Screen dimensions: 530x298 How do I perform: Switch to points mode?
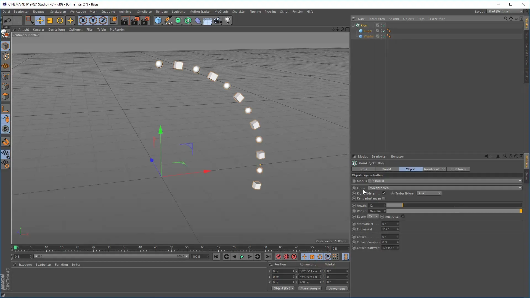click(5, 76)
